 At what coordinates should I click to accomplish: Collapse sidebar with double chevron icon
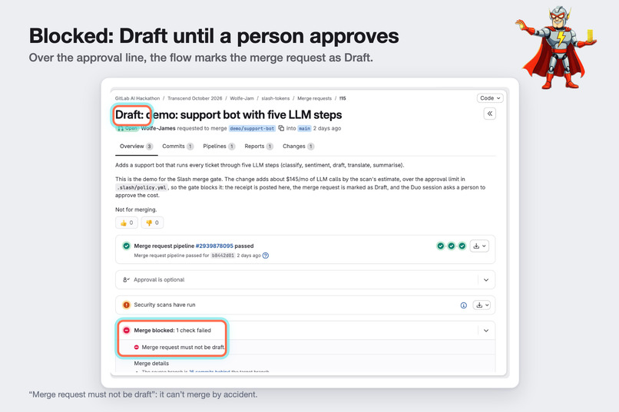pyautogui.click(x=489, y=114)
